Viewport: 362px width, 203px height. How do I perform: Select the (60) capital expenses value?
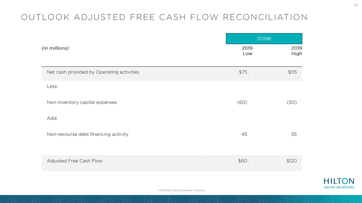pos(242,102)
